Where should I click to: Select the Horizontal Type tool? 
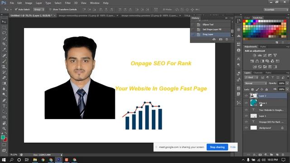pyautogui.click(x=4, y=106)
